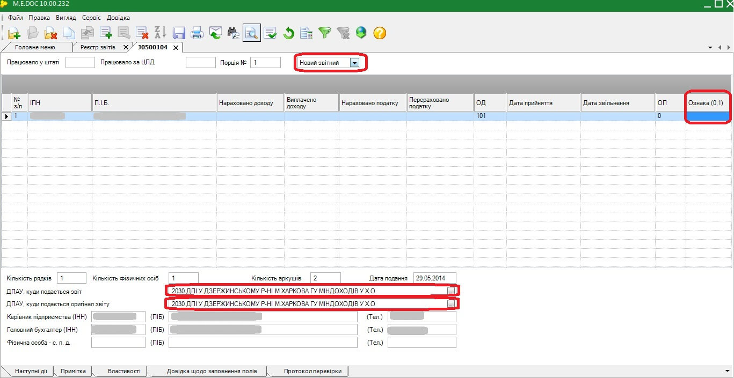Check the report with checkmark icon
The width and height of the screenshot is (734, 378).
[x=270, y=33]
